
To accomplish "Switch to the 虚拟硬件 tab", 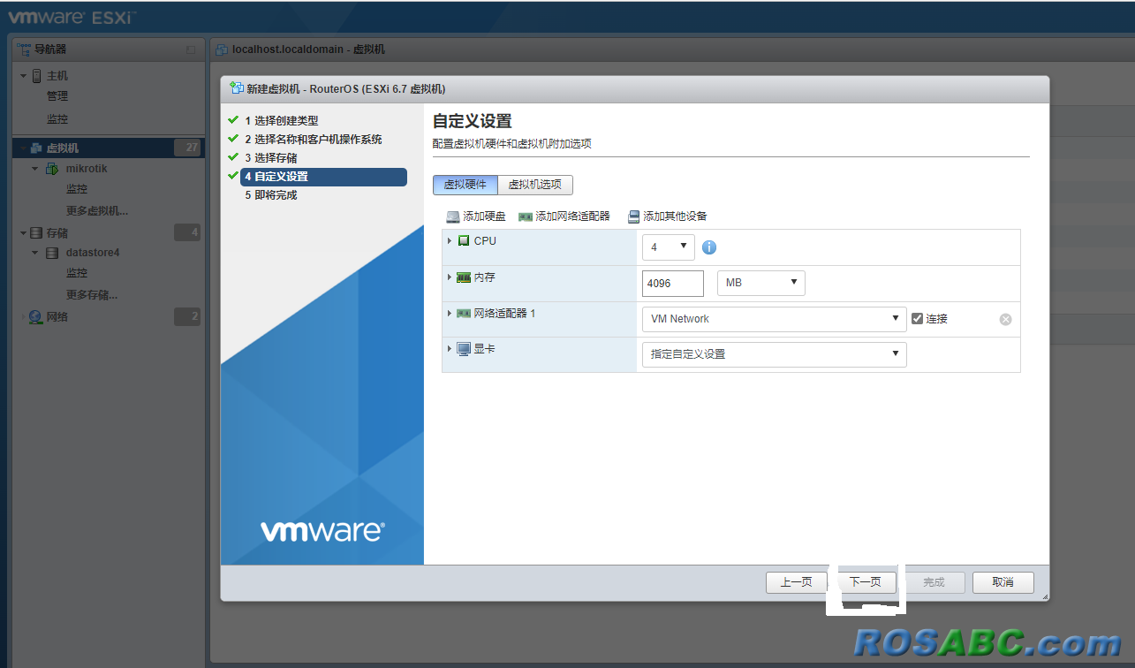I will pyautogui.click(x=465, y=185).
